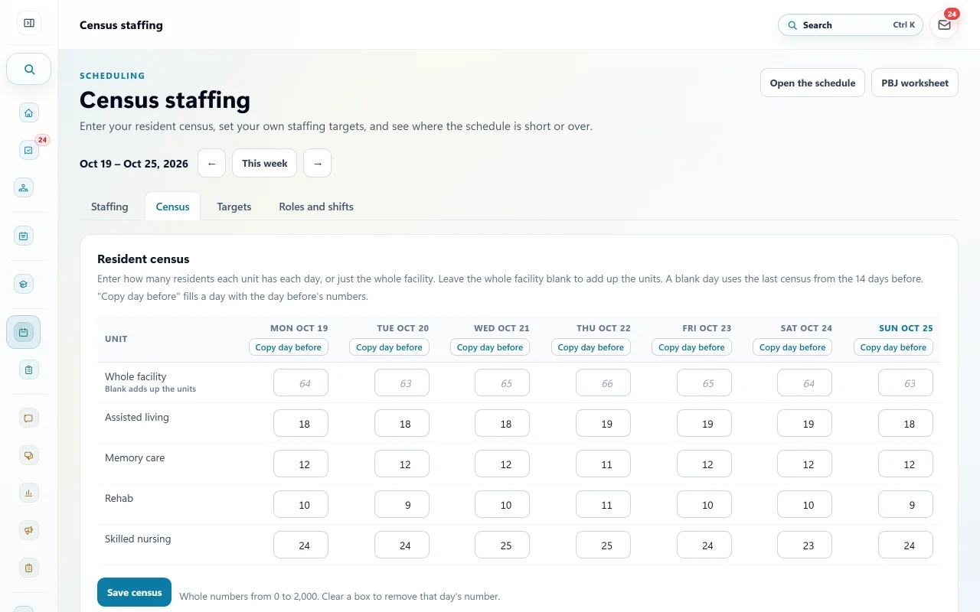Open the people icon in sidebar
The width and height of the screenshot is (980, 612).
(24, 187)
